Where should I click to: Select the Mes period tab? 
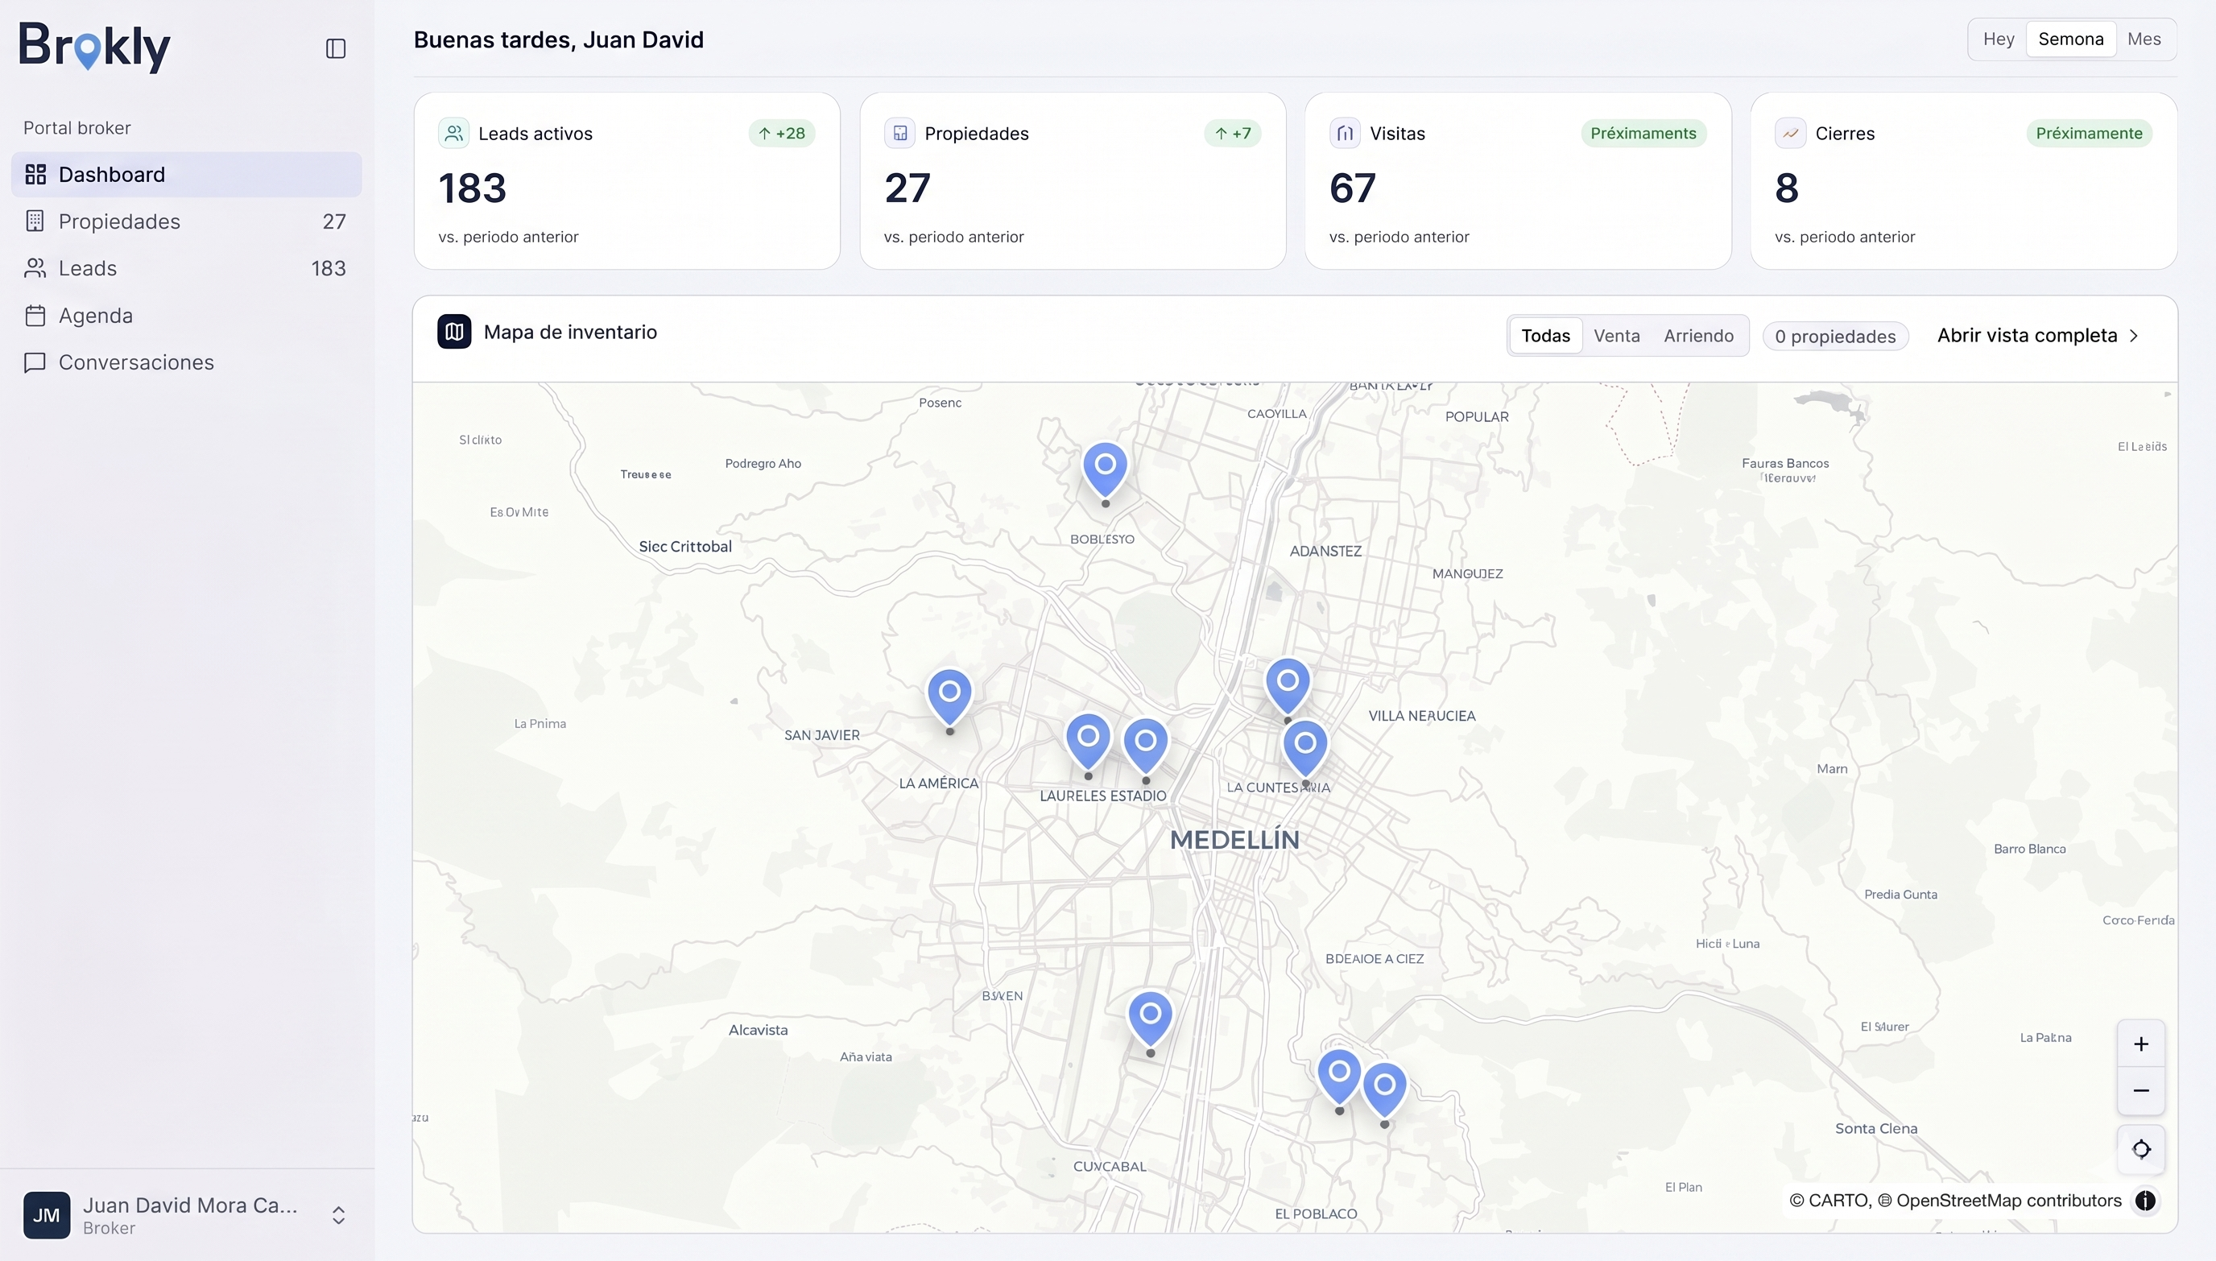tap(2144, 39)
